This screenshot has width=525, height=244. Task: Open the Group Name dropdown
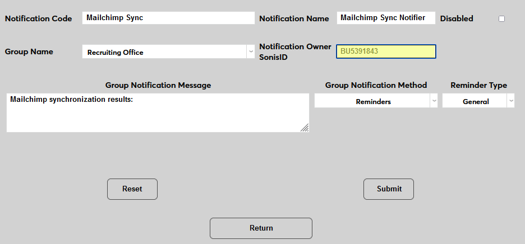168,52
